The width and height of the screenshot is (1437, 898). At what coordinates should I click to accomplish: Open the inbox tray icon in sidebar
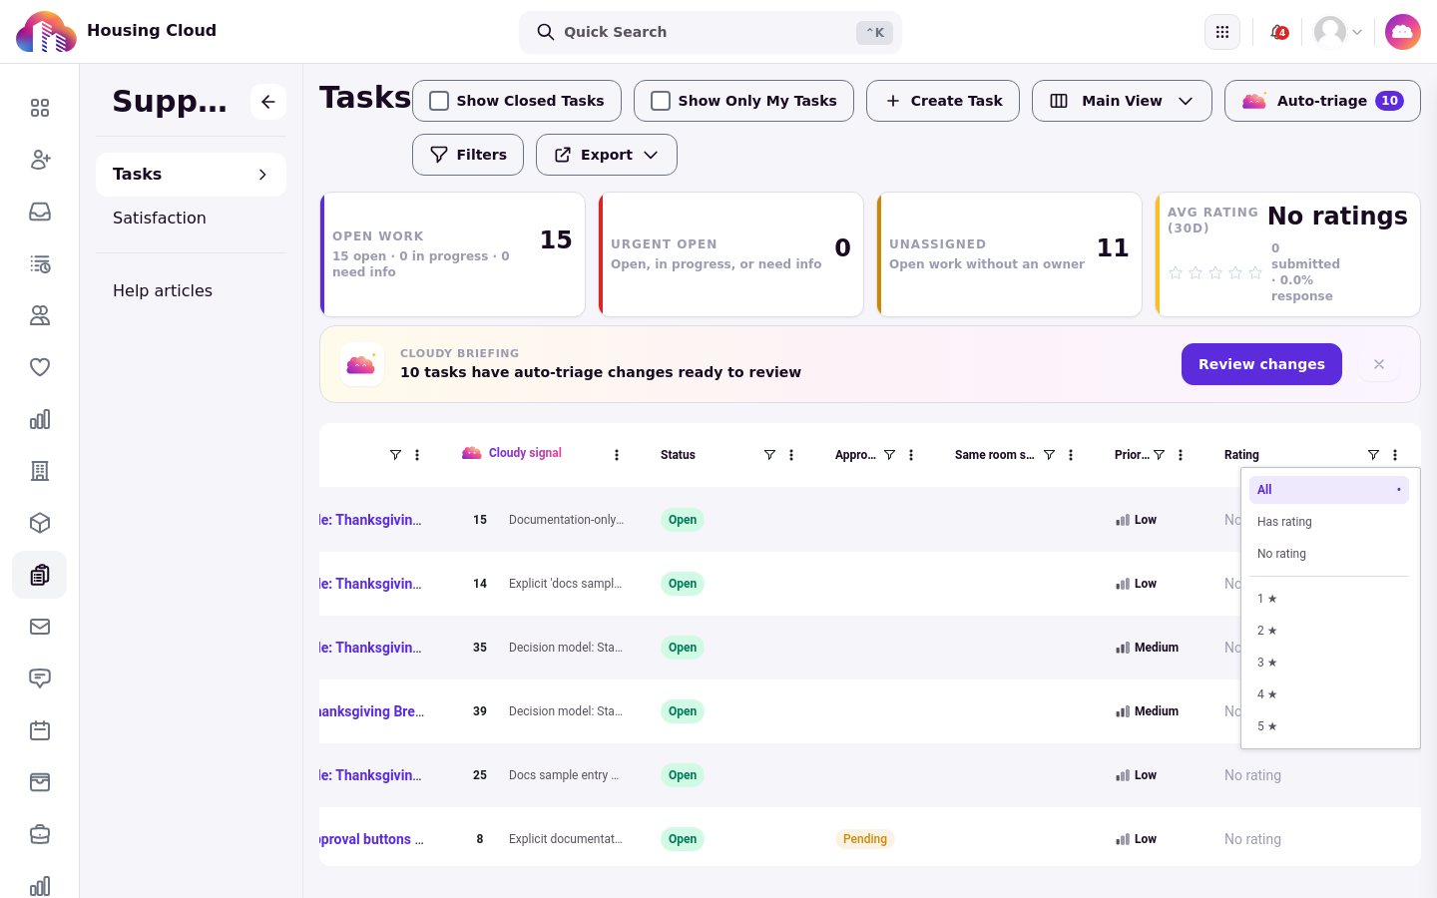pos(40,212)
